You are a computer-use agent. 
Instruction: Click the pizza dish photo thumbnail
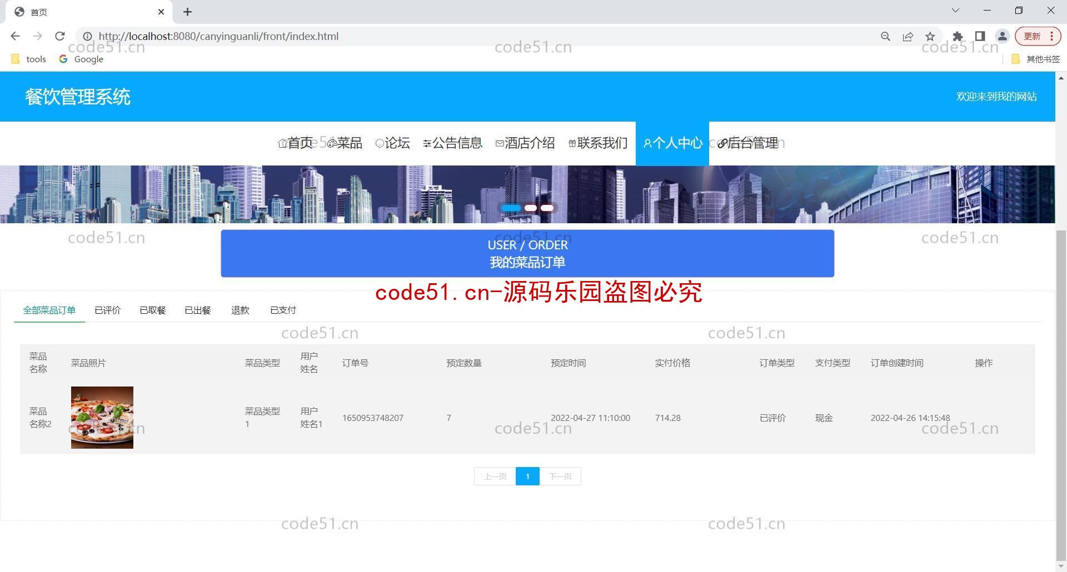tap(102, 418)
